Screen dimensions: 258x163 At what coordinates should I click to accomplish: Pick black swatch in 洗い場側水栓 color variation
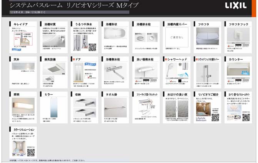[146, 80]
